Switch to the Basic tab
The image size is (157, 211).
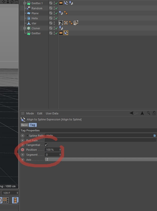25,125
